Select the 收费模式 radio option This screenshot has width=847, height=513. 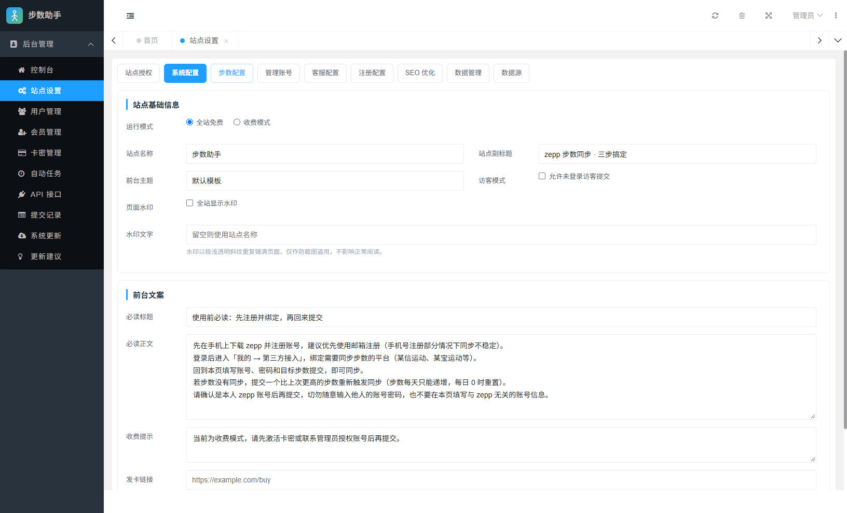click(x=237, y=122)
